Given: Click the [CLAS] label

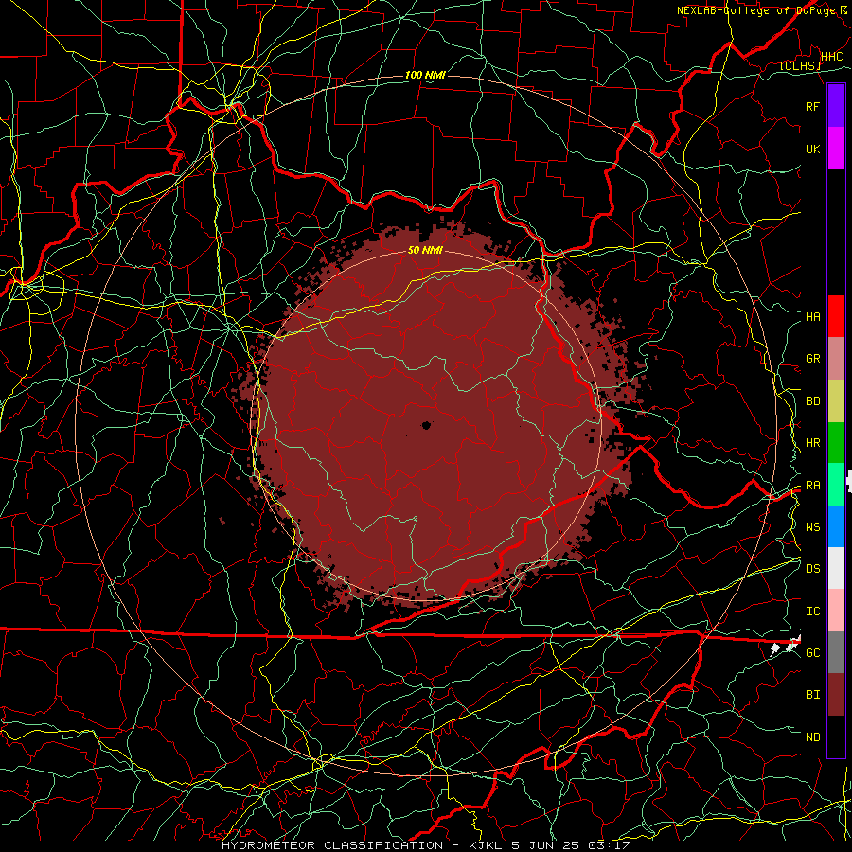Looking at the screenshot, I should (800, 65).
